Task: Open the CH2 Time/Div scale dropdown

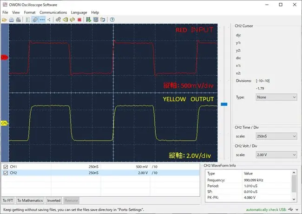Action: [276, 136]
